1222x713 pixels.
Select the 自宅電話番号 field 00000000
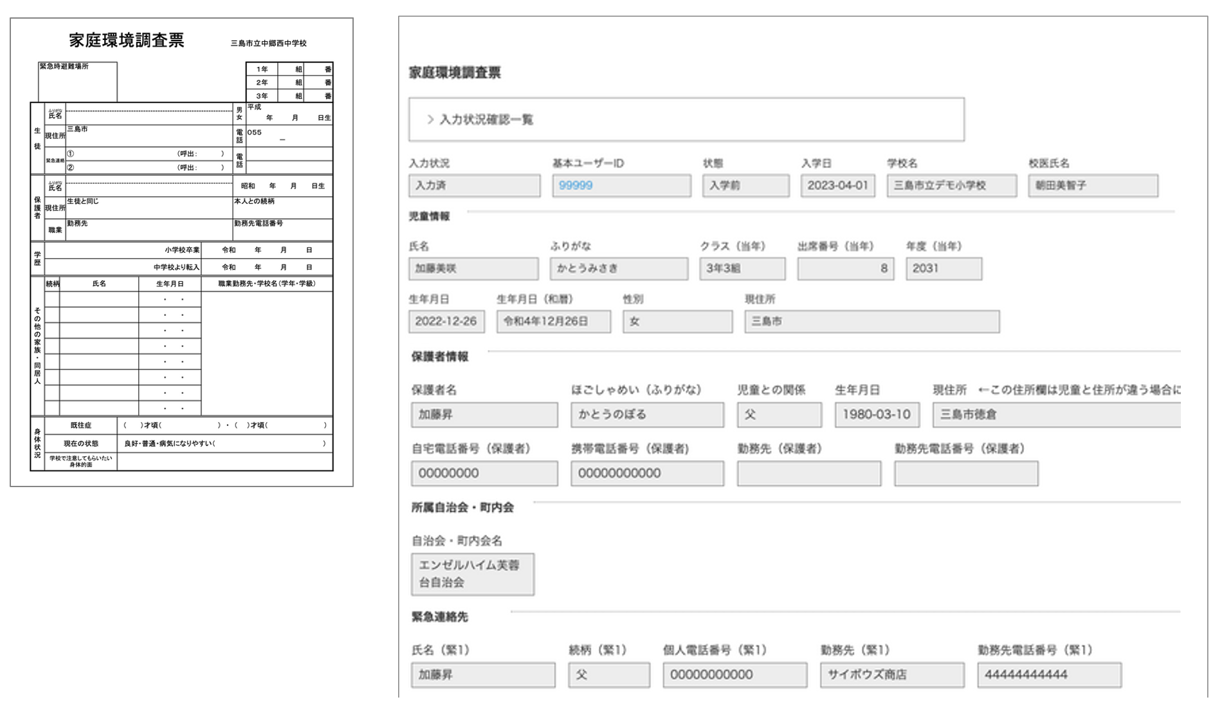pyautogui.click(x=485, y=473)
